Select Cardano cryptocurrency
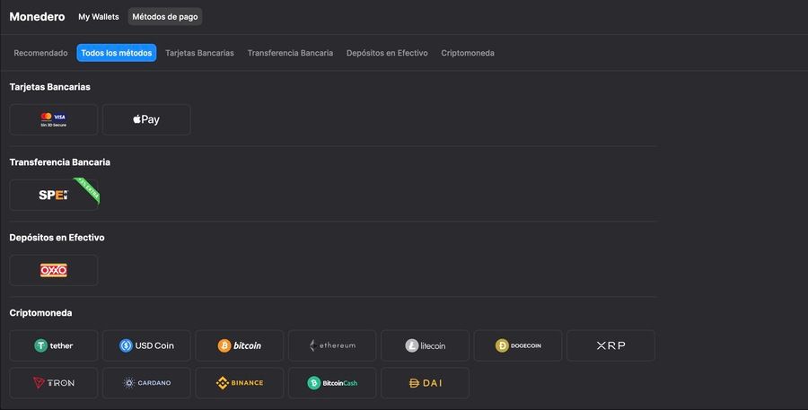This screenshot has width=808, height=410. point(146,383)
